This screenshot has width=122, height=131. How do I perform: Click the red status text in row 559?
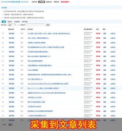click(98, 79)
